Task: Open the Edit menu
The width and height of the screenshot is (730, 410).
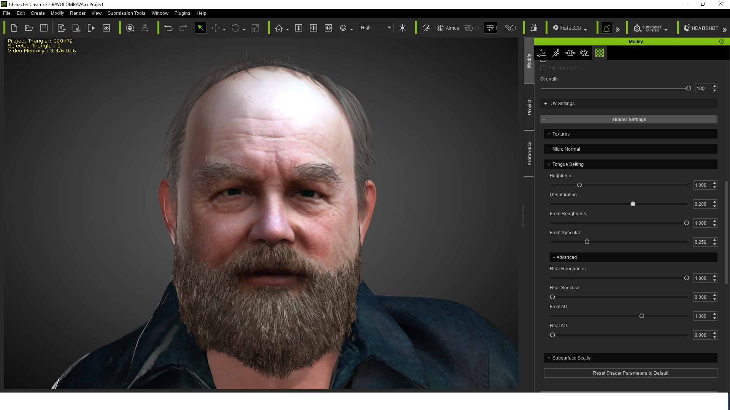Action: click(21, 13)
